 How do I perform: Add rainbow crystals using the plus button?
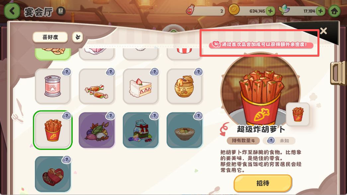tap(320, 11)
